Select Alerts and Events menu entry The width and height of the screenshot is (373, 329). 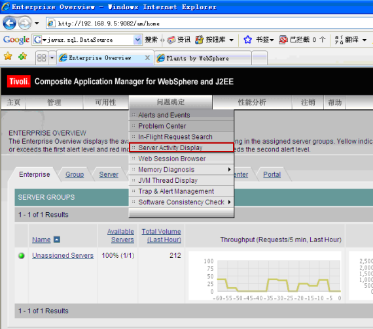pyautogui.click(x=181, y=115)
